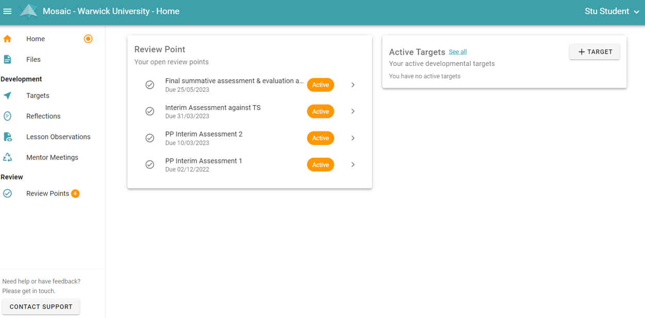The image size is (645, 318).
Task: Click the Targets paper plane icon
Action: tap(7, 95)
